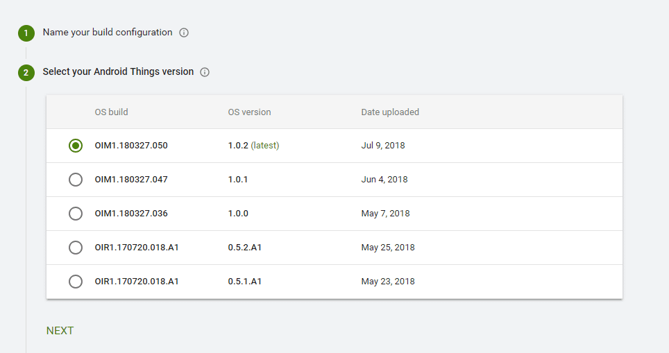Viewport: 669px width, 353px height.
Task: Click the 1.0.0 version cell
Action: click(x=238, y=214)
